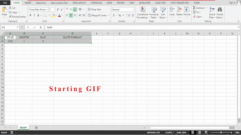
Task: Toggle Bottom Align vertical alignment
Action: click(75, 9)
